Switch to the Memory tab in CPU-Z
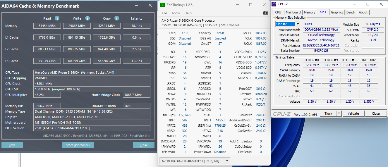Viewport: 388px width, 167px height. [x=310, y=12]
